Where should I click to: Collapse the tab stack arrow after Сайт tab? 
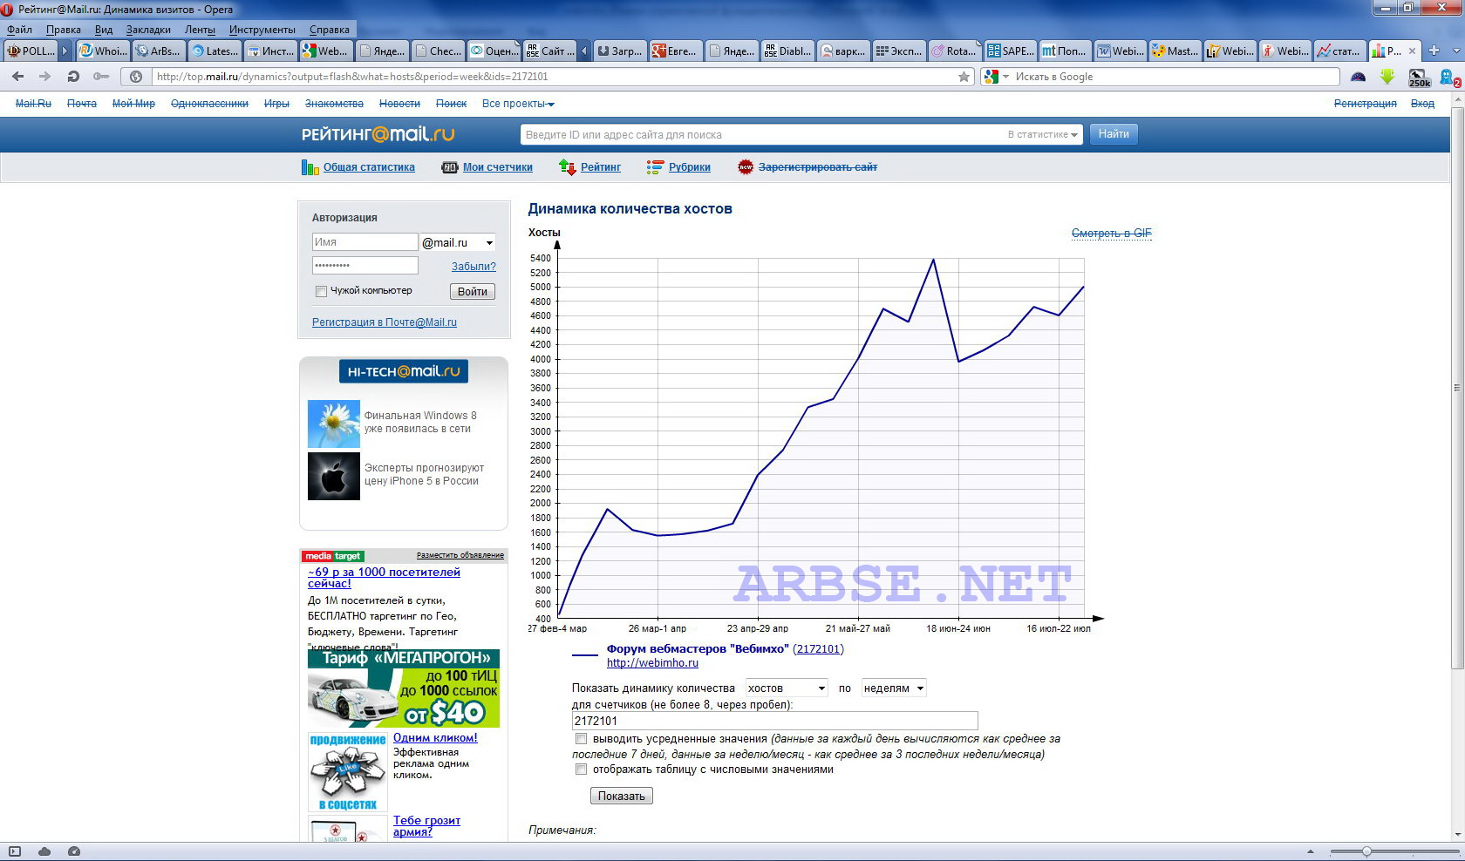tap(584, 51)
